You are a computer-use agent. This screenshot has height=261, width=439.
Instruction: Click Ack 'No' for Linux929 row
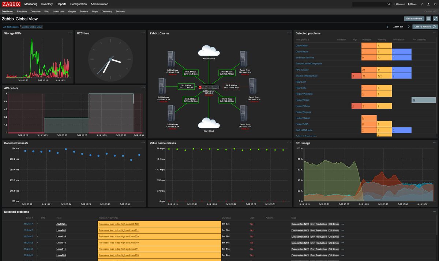(x=252, y=237)
